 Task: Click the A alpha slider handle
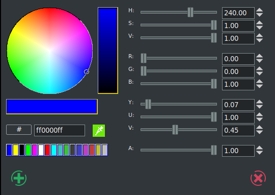[214, 150]
